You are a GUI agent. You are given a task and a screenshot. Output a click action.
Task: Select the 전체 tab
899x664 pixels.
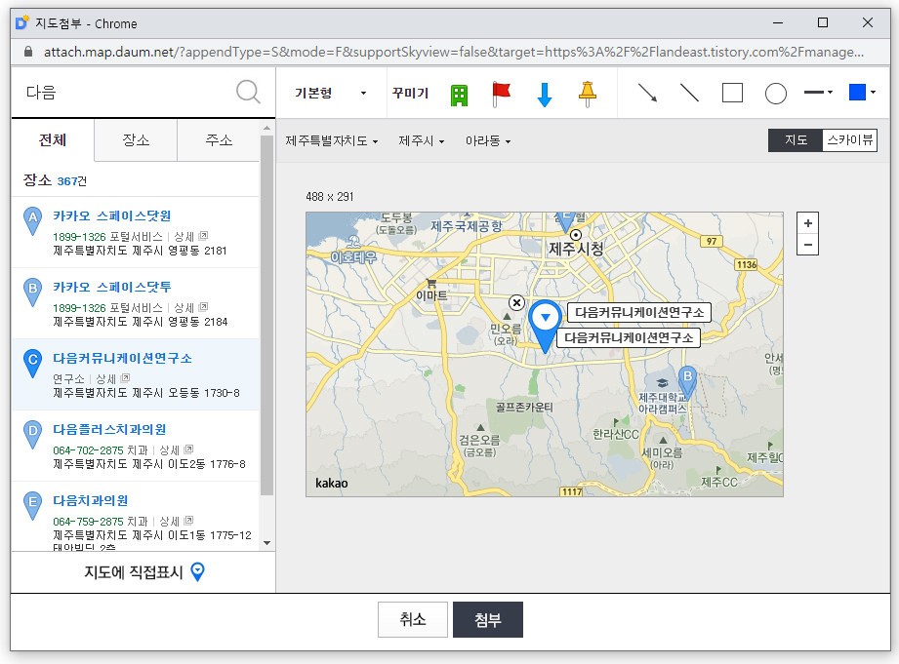pos(53,140)
